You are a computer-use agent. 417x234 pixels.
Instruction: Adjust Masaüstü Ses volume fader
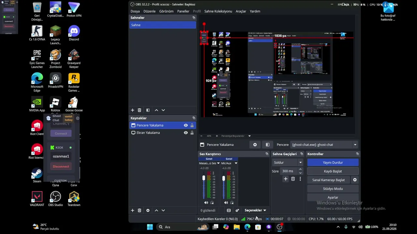pyautogui.click(x=204, y=178)
